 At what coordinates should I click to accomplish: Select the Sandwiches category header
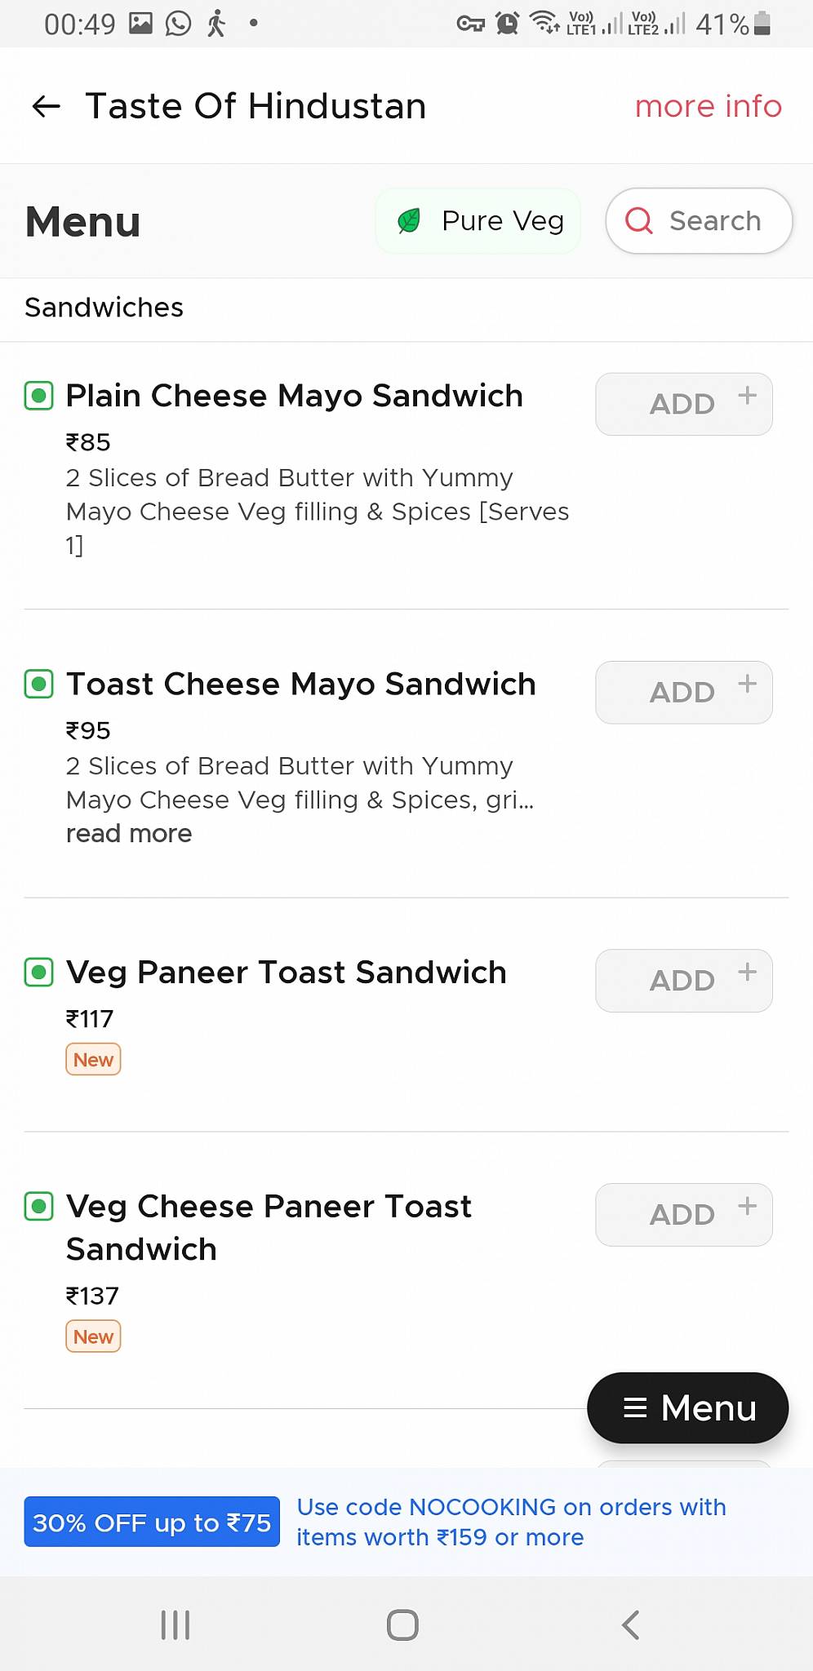pyautogui.click(x=104, y=308)
